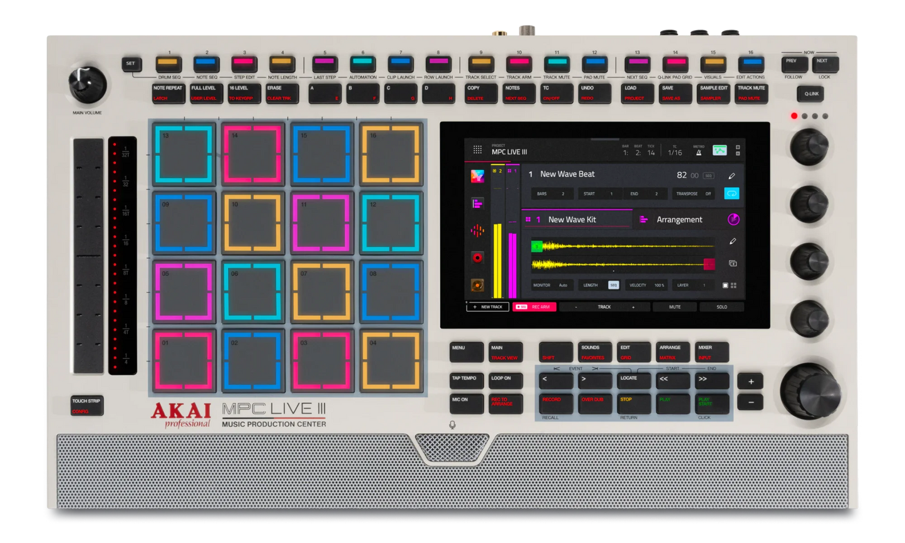
Task: Open the START value field
Action: [600, 194]
